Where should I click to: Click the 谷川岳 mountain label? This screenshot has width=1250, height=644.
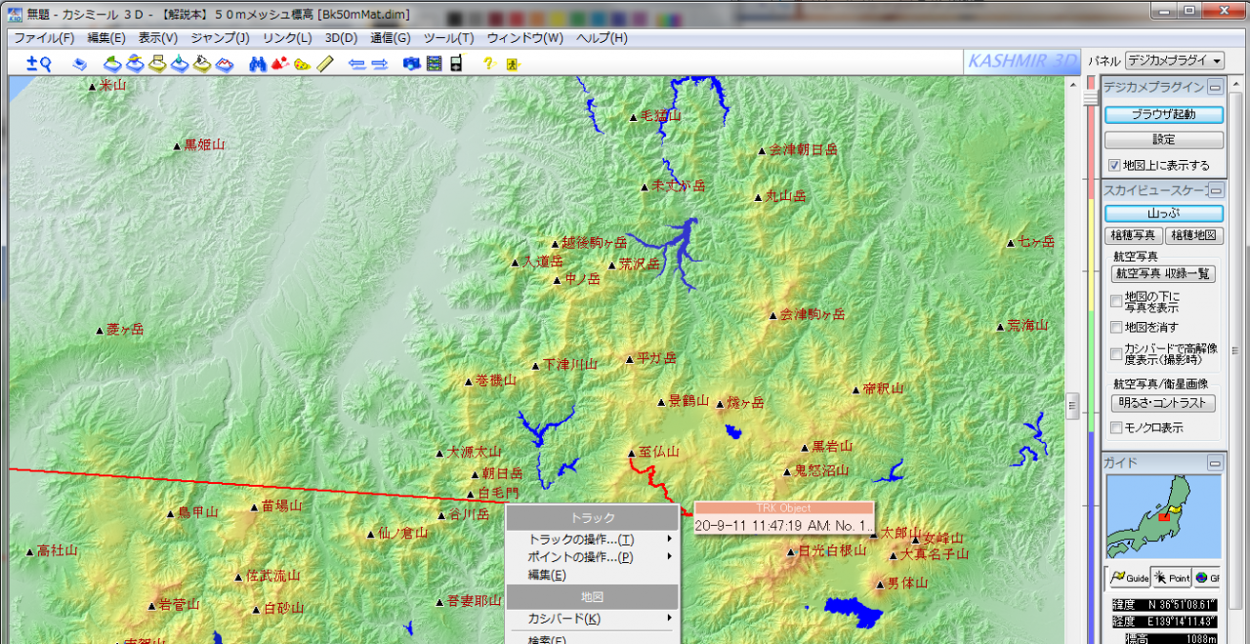(469, 514)
